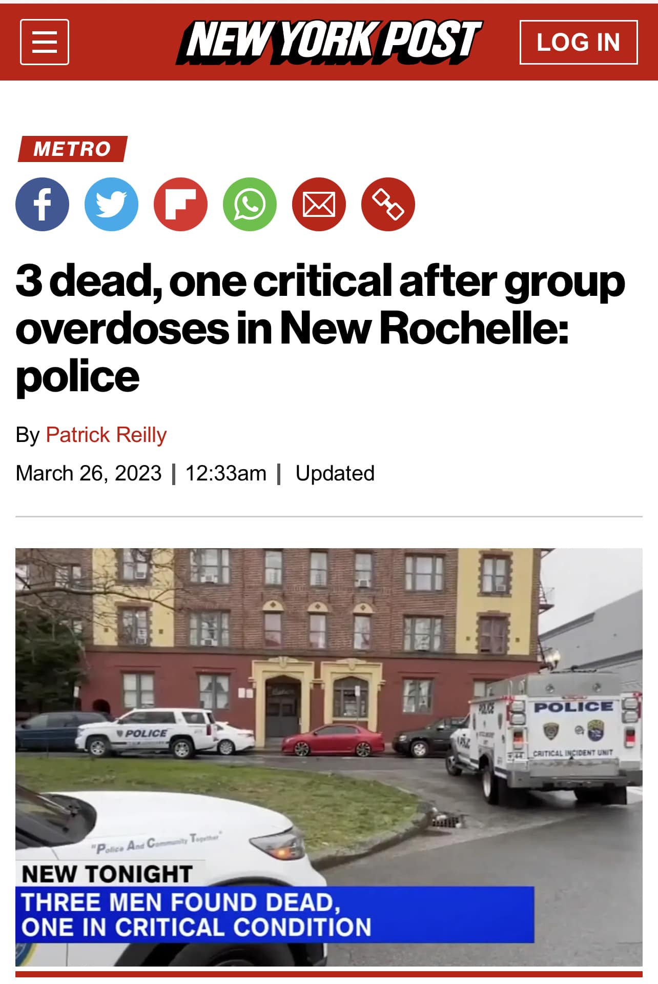
Task: Play the apartment building news video
Action: point(328,757)
